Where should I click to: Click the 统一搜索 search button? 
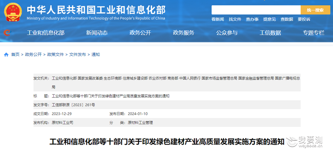tap(315, 10)
